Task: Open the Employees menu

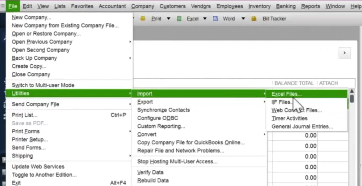Action: pyautogui.click(x=230, y=6)
